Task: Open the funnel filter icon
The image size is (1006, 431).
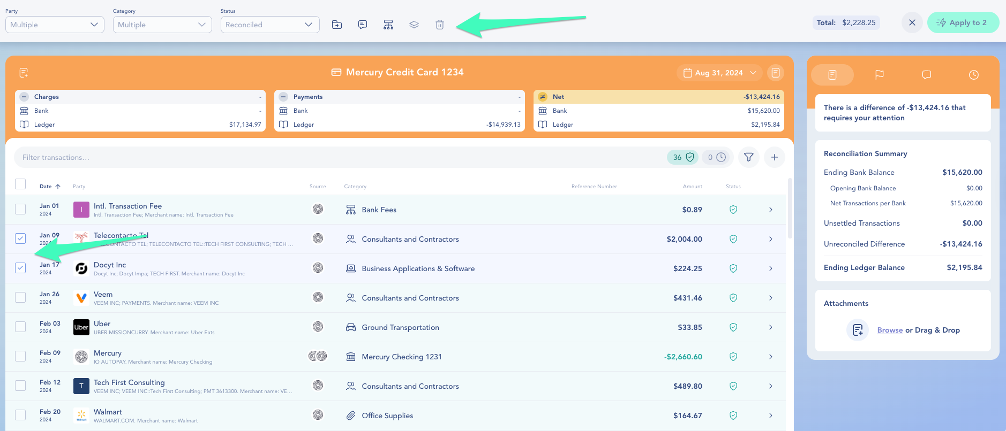Action: (x=749, y=157)
